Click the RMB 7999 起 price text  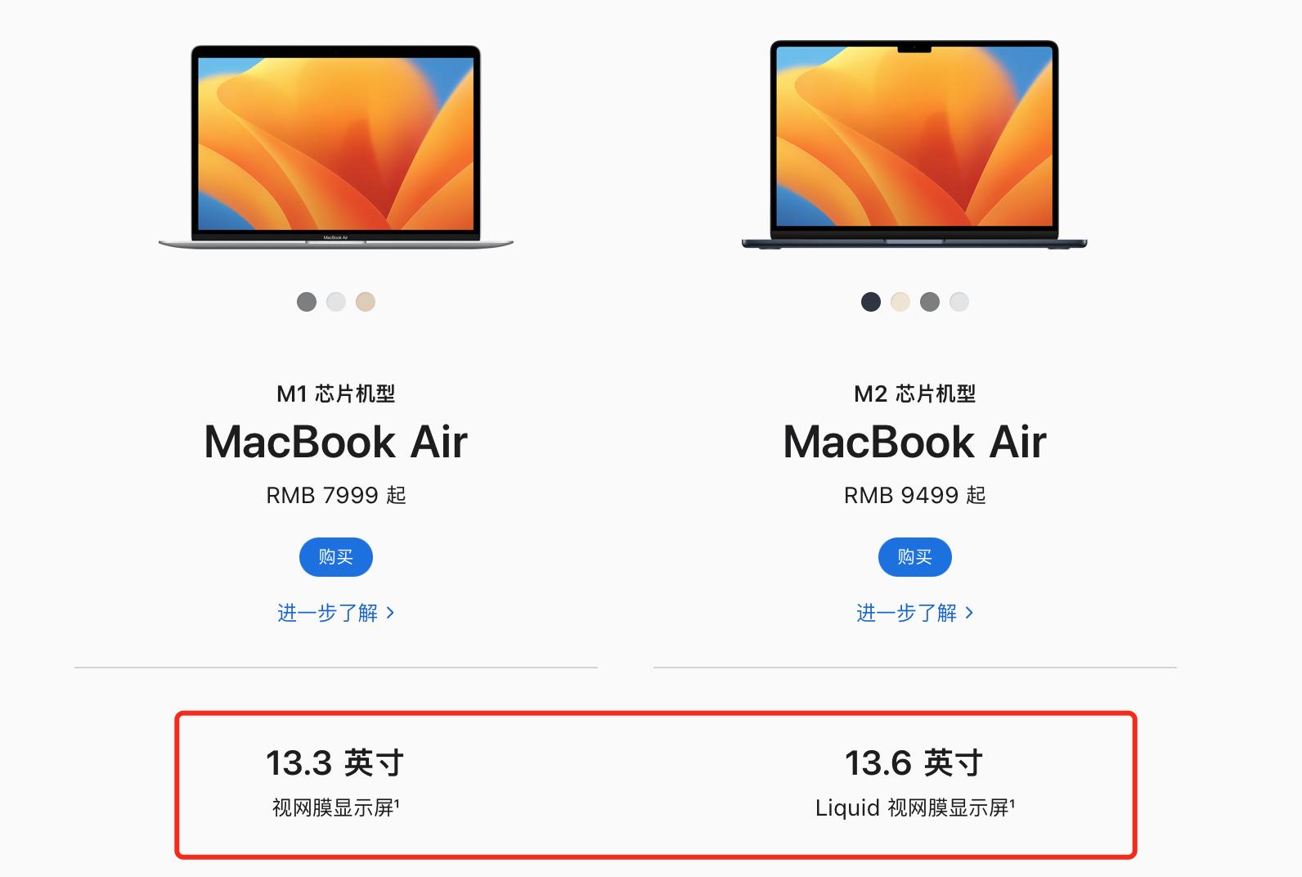[x=336, y=495]
